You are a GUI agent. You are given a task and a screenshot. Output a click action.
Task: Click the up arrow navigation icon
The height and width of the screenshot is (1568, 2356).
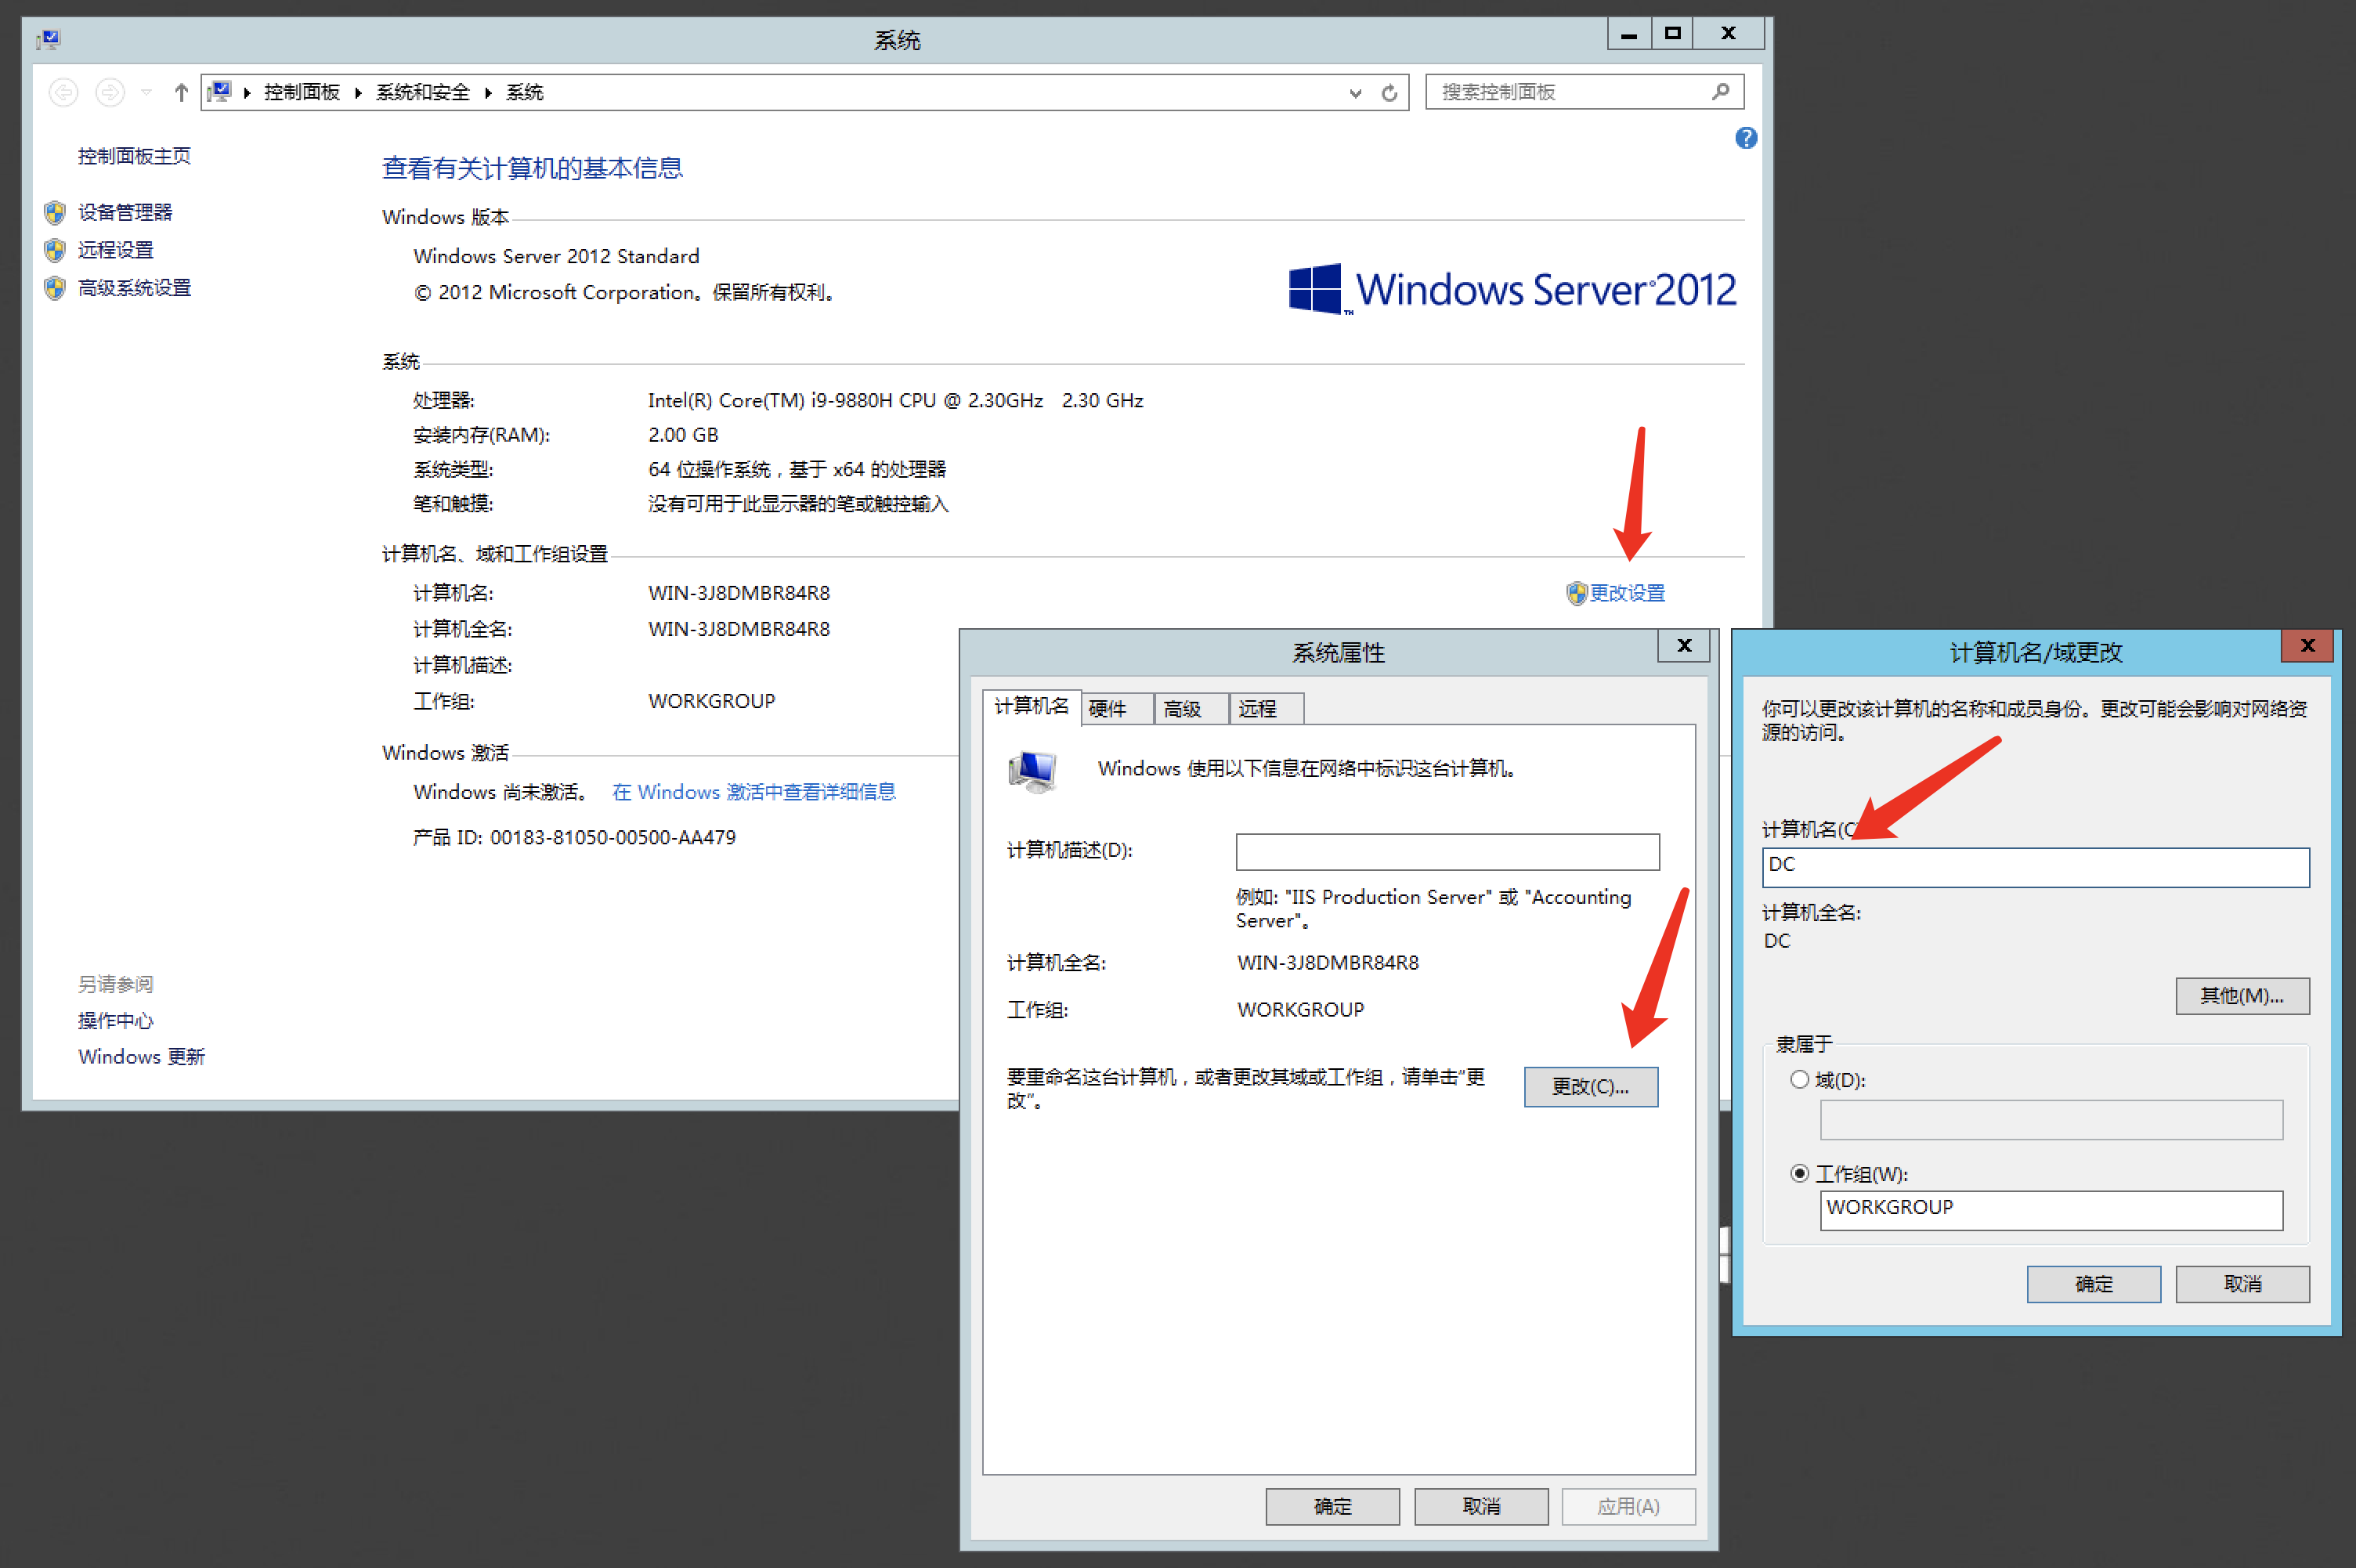181,93
